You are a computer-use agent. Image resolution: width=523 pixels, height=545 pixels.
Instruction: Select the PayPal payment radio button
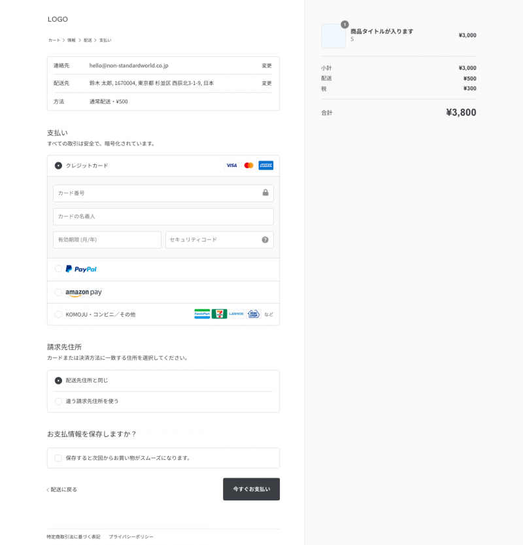(x=58, y=269)
